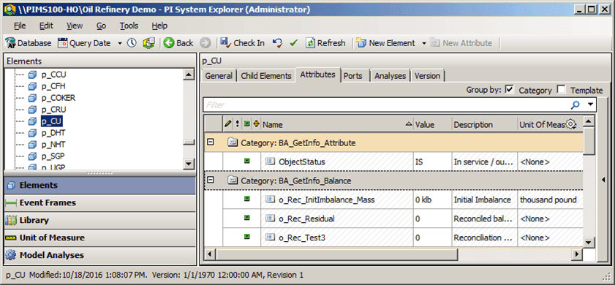Collapse the BA_GetInfo_Attribute category group
615x285 pixels.
point(211,142)
